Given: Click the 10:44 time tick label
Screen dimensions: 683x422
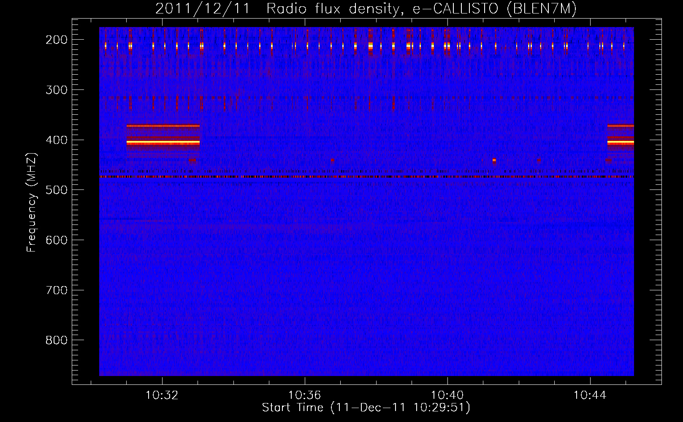Looking at the screenshot, I should 590,395.
